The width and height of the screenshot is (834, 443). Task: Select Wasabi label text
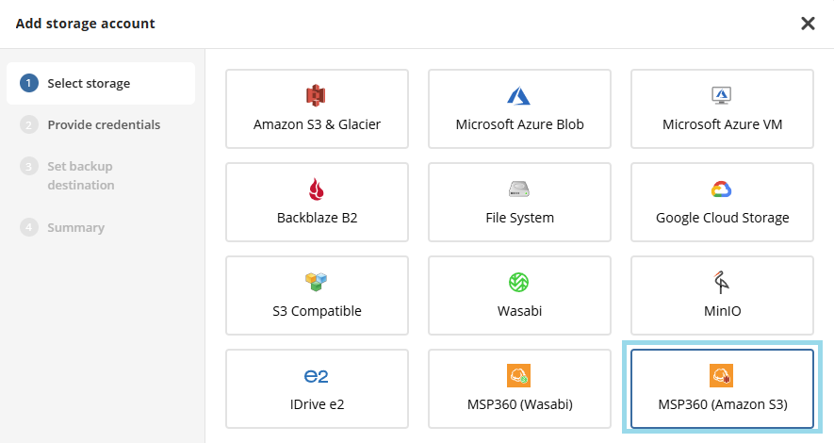click(519, 311)
